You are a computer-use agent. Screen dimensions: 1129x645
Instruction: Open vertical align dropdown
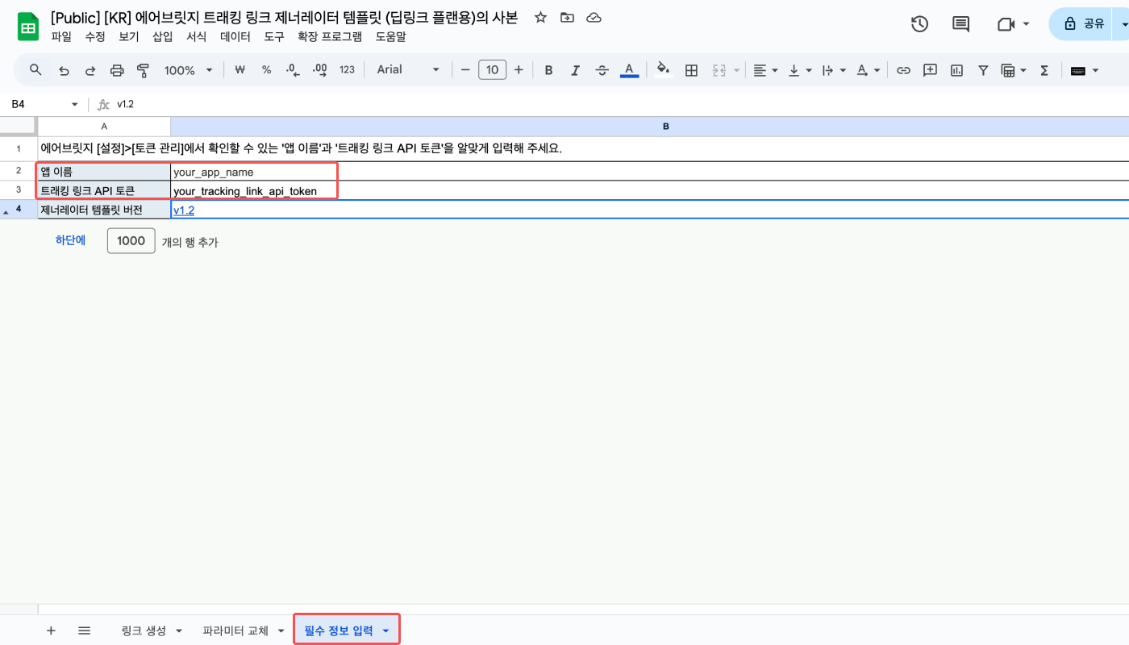tap(799, 70)
